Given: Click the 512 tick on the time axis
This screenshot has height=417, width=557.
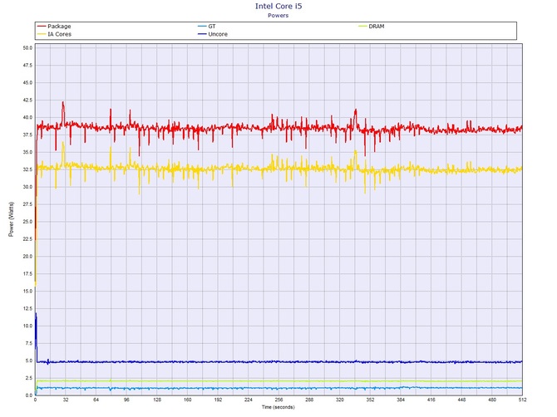Looking at the screenshot, I should click(x=522, y=400).
